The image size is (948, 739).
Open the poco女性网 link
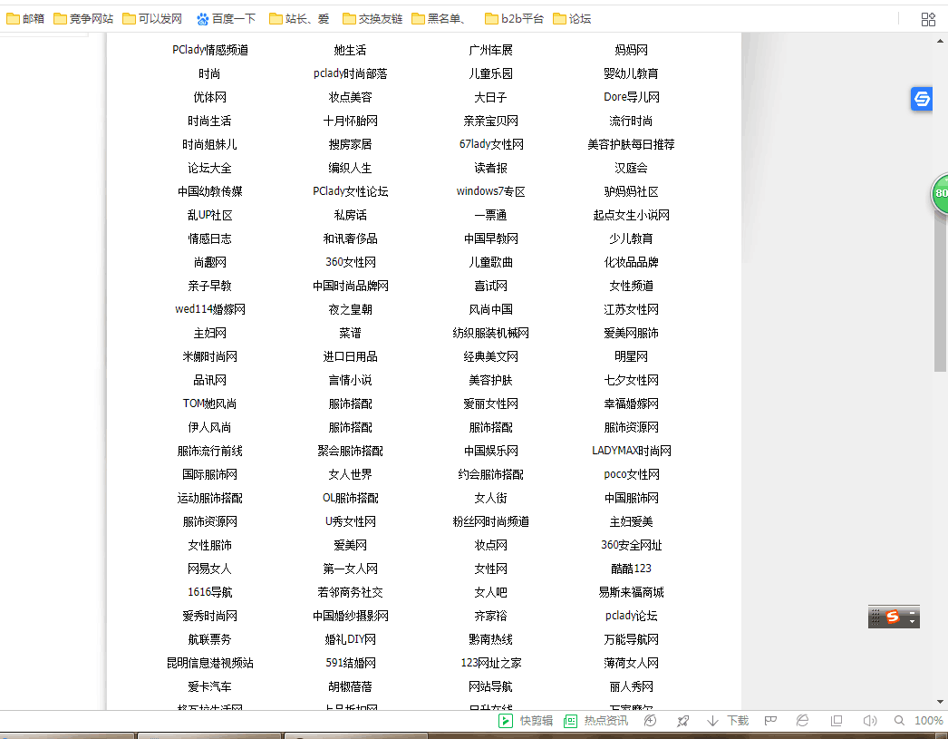(631, 475)
